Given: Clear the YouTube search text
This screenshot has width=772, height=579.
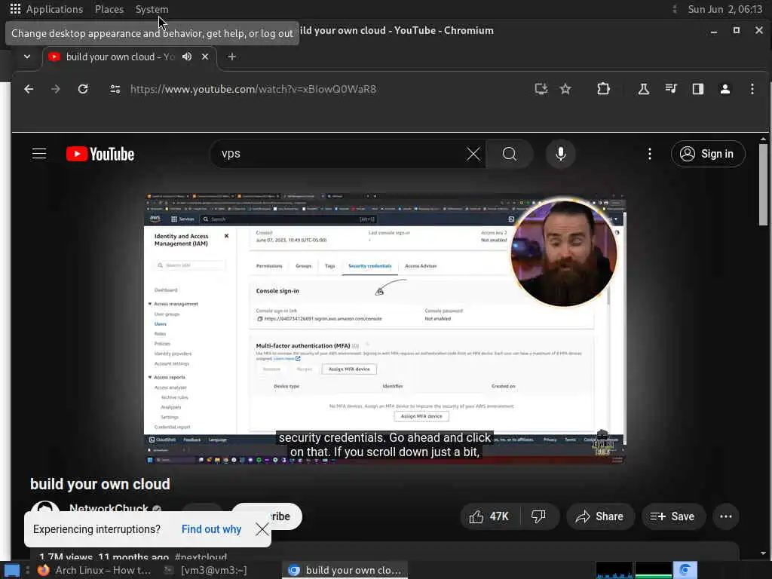Looking at the screenshot, I should [473, 154].
